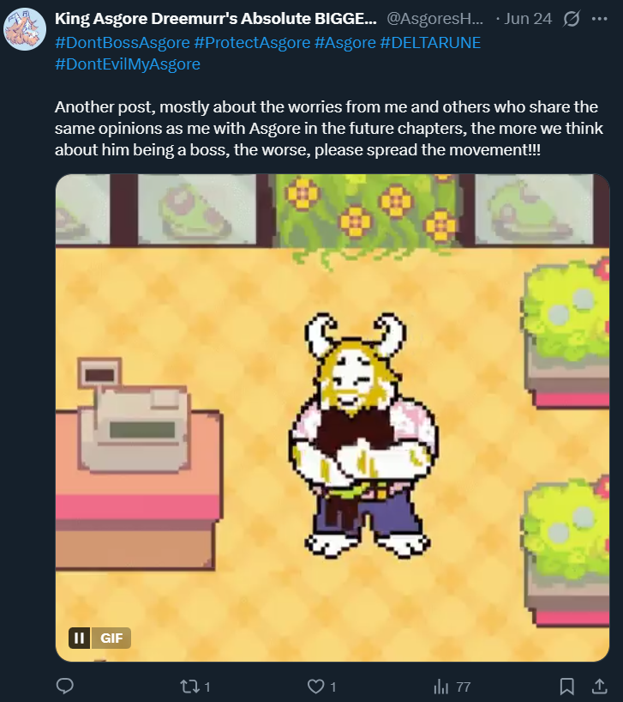
Task: Open the profile avatar picture
Action: pos(25,29)
